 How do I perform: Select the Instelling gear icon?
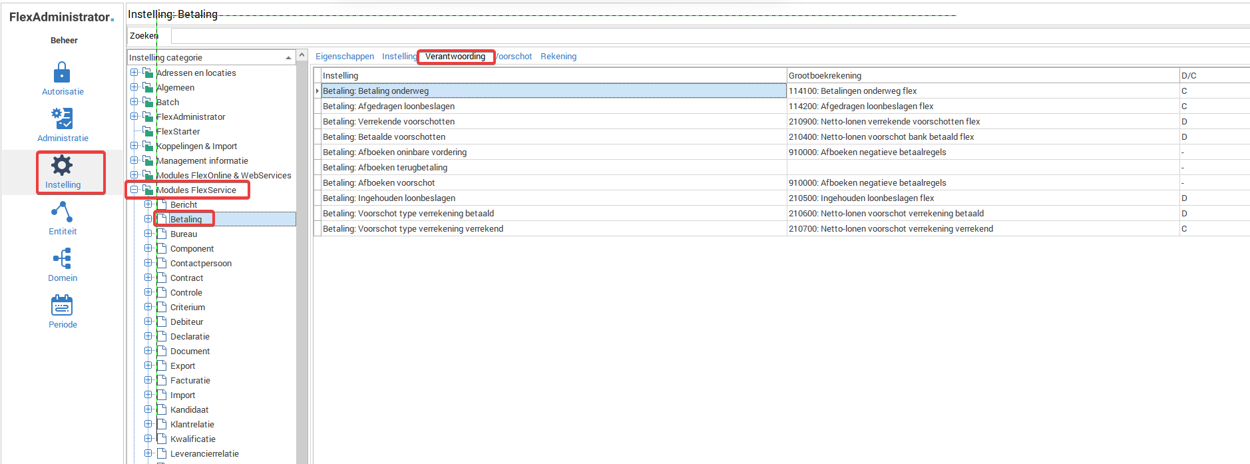(62, 165)
